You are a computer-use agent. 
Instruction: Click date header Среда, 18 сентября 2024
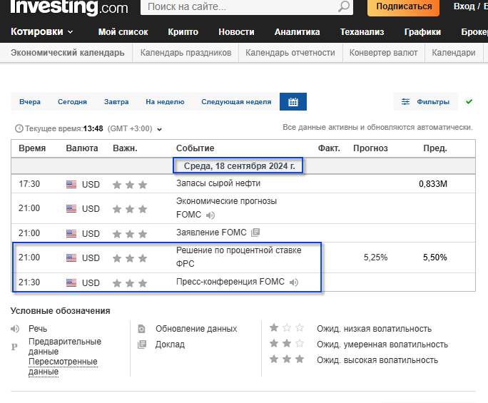click(x=239, y=166)
